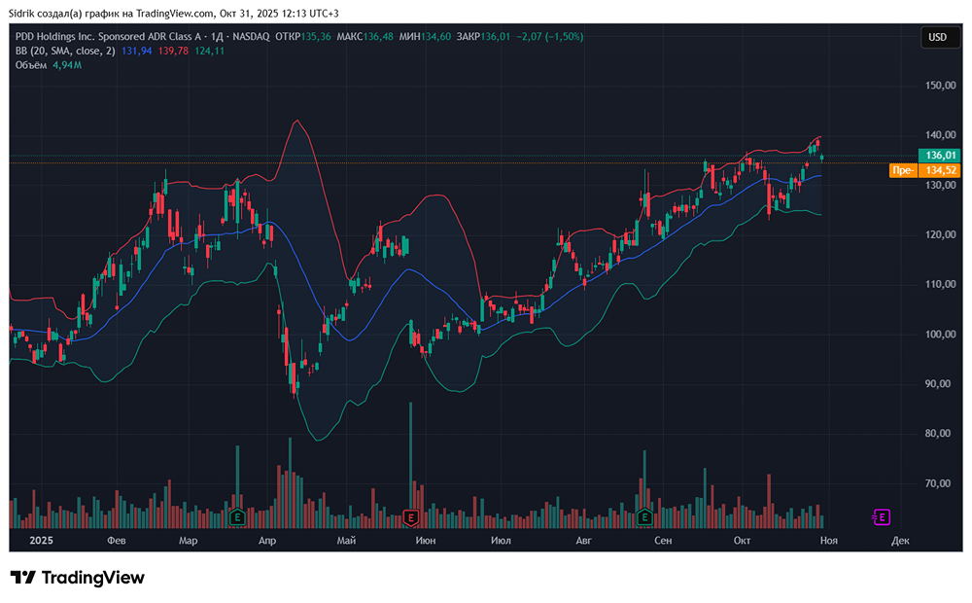Select the Окт label on the time axis
Image resolution: width=972 pixels, height=603 pixels.
pos(745,540)
